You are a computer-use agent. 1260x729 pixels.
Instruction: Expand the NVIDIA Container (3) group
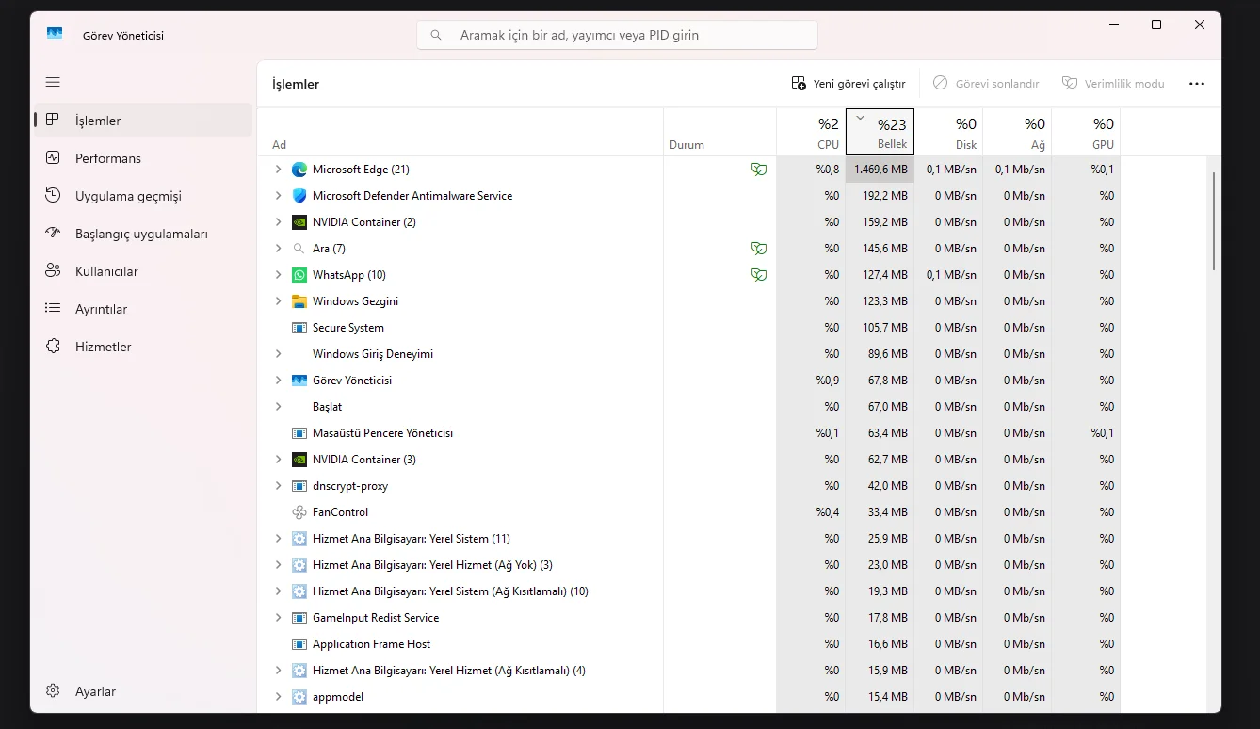(278, 460)
